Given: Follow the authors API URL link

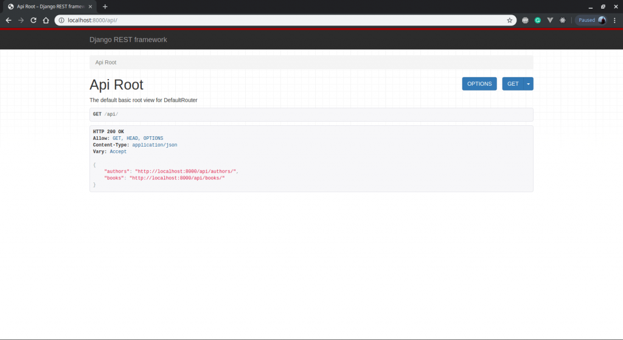Looking at the screenshot, I should point(186,172).
